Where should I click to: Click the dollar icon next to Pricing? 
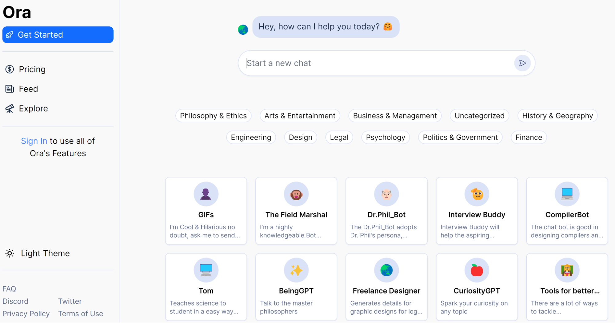pos(10,69)
